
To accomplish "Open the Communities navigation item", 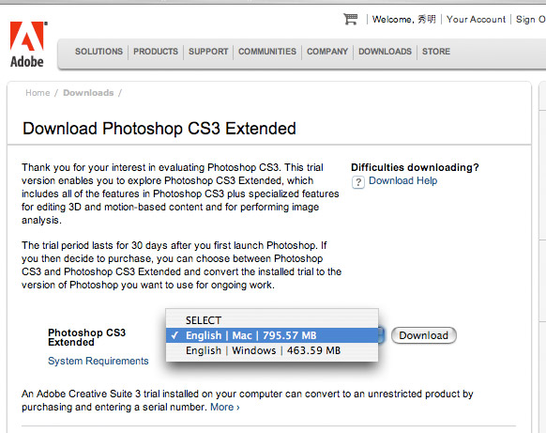I will [x=267, y=52].
